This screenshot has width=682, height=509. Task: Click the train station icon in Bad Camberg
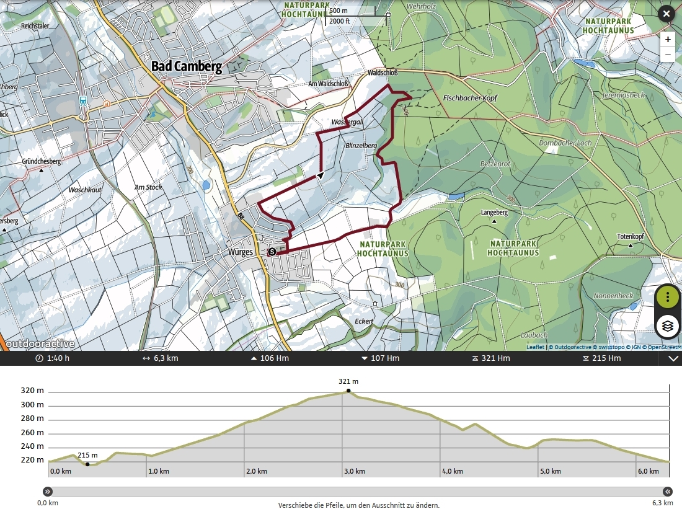click(x=83, y=101)
